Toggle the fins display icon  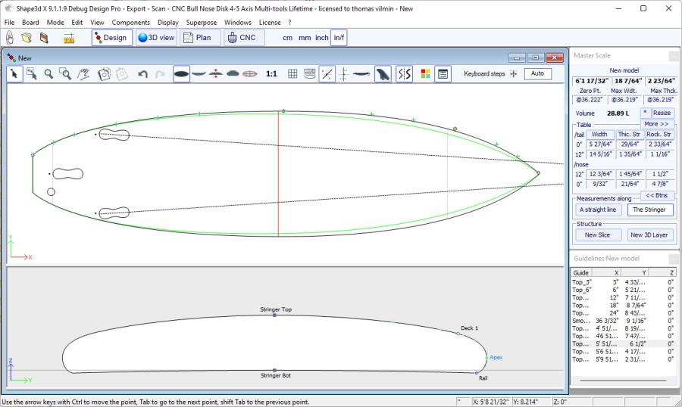click(383, 73)
